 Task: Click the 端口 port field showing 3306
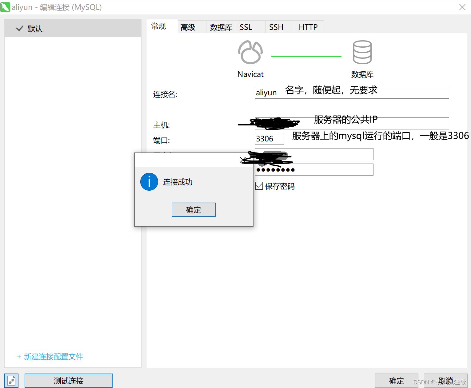(x=269, y=139)
